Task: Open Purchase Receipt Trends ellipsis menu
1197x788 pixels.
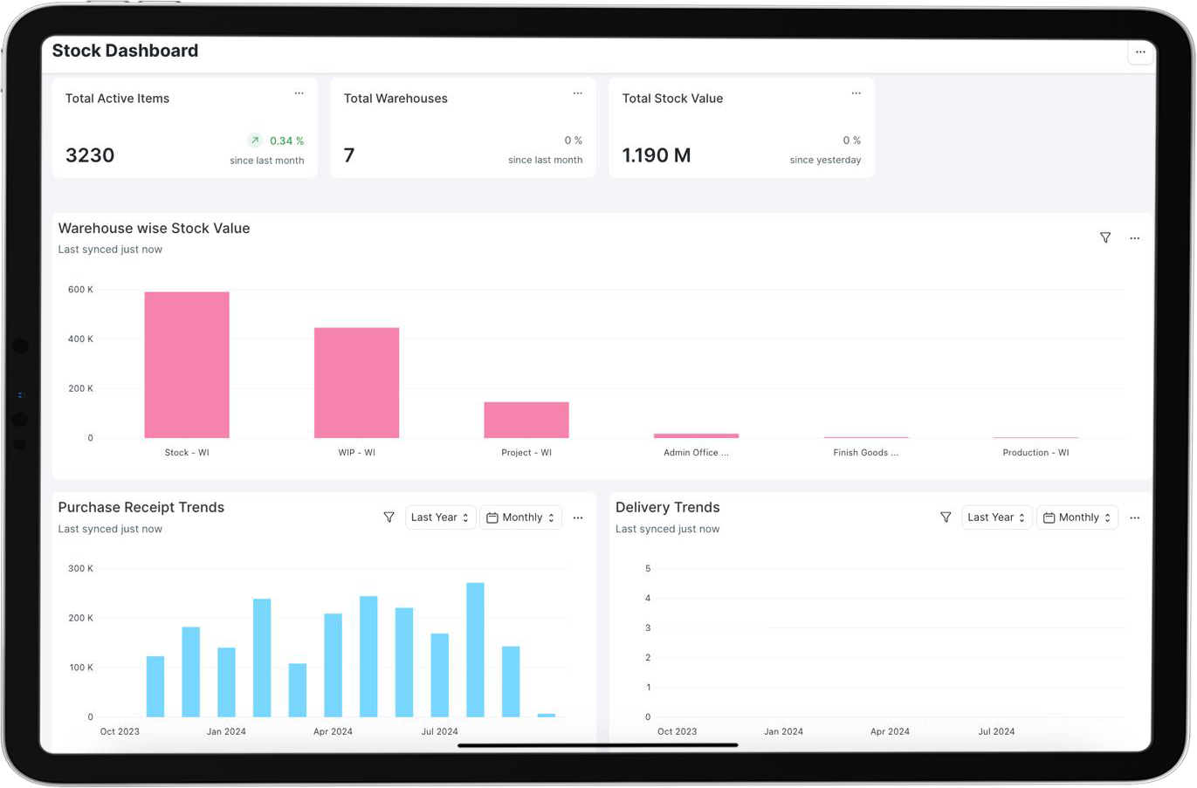Action: tap(577, 517)
